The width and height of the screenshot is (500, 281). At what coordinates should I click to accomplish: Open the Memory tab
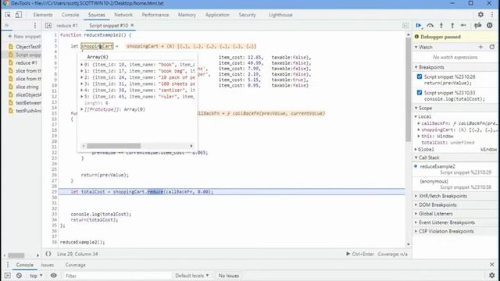point(187,15)
